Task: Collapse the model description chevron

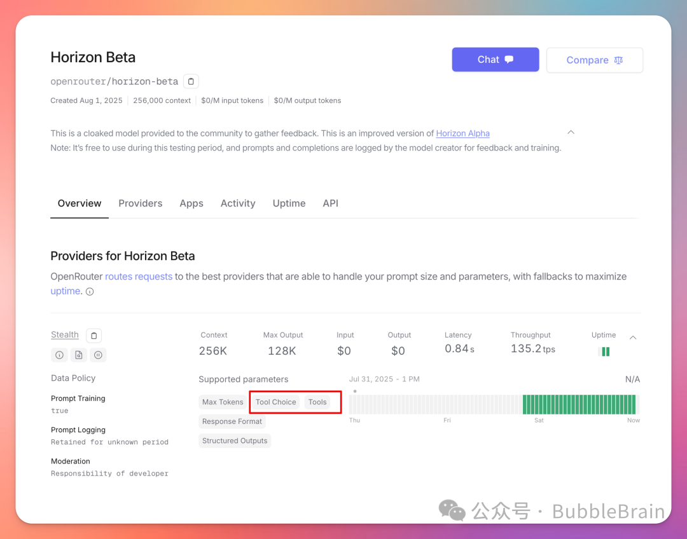Action: click(x=571, y=132)
